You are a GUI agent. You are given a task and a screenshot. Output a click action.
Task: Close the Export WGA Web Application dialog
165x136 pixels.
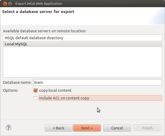[x=5, y=4]
